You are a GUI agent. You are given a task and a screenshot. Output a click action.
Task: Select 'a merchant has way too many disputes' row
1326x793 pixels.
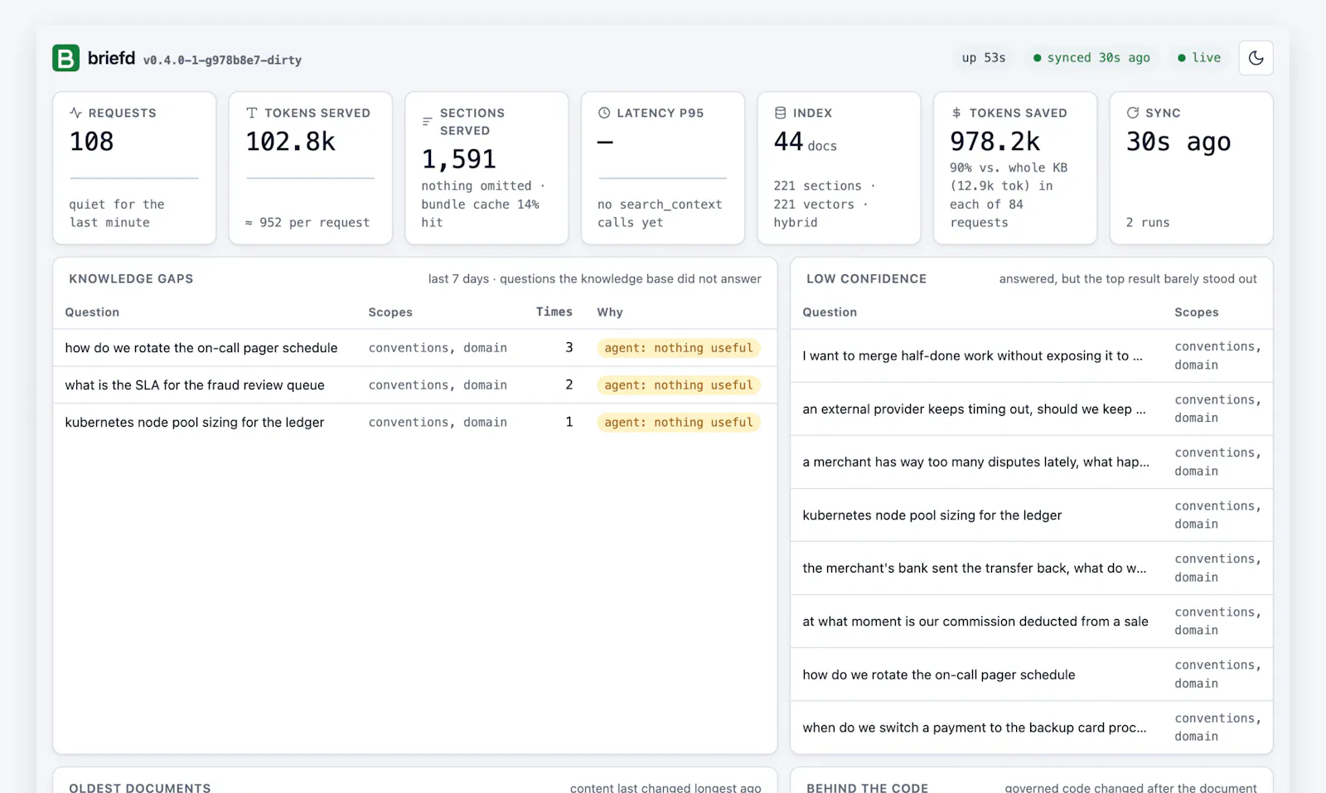point(1032,462)
